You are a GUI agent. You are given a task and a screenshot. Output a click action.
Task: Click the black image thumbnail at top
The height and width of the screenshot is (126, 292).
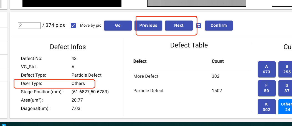pos(72,3)
